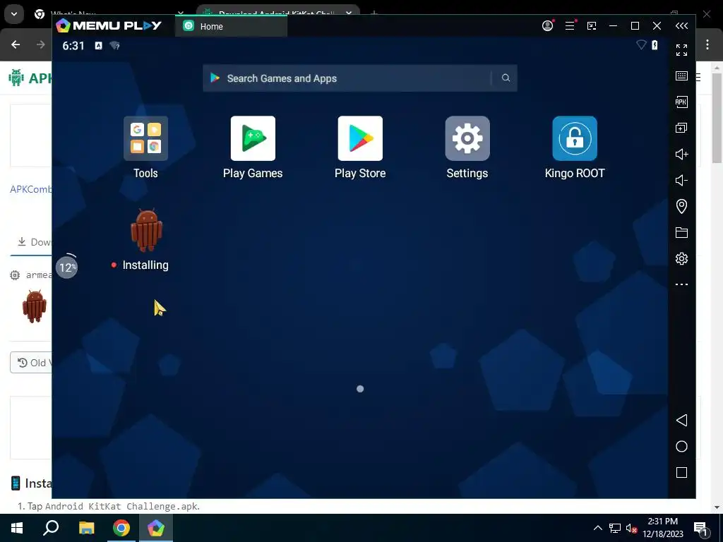
Task: Open the Windows Start menu
Action: pyautogui.click(x=17, y=528)
